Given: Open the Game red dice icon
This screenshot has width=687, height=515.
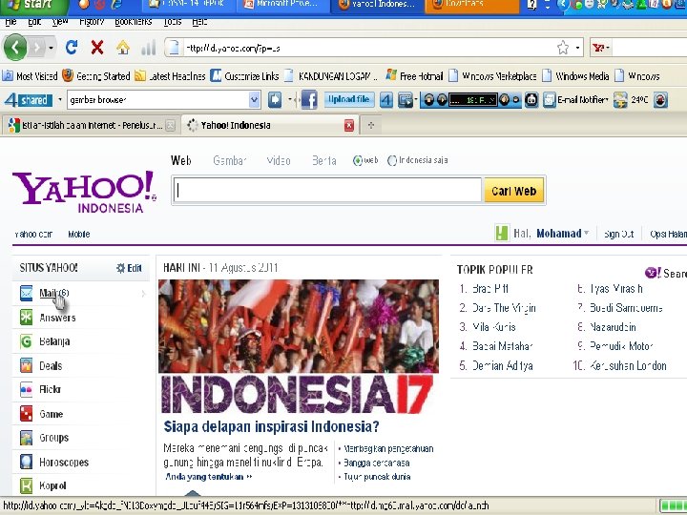Looking at the screenshot, I should (x=27, y=413).
